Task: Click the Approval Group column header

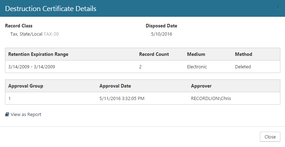Action: click(x=26, y=86)
